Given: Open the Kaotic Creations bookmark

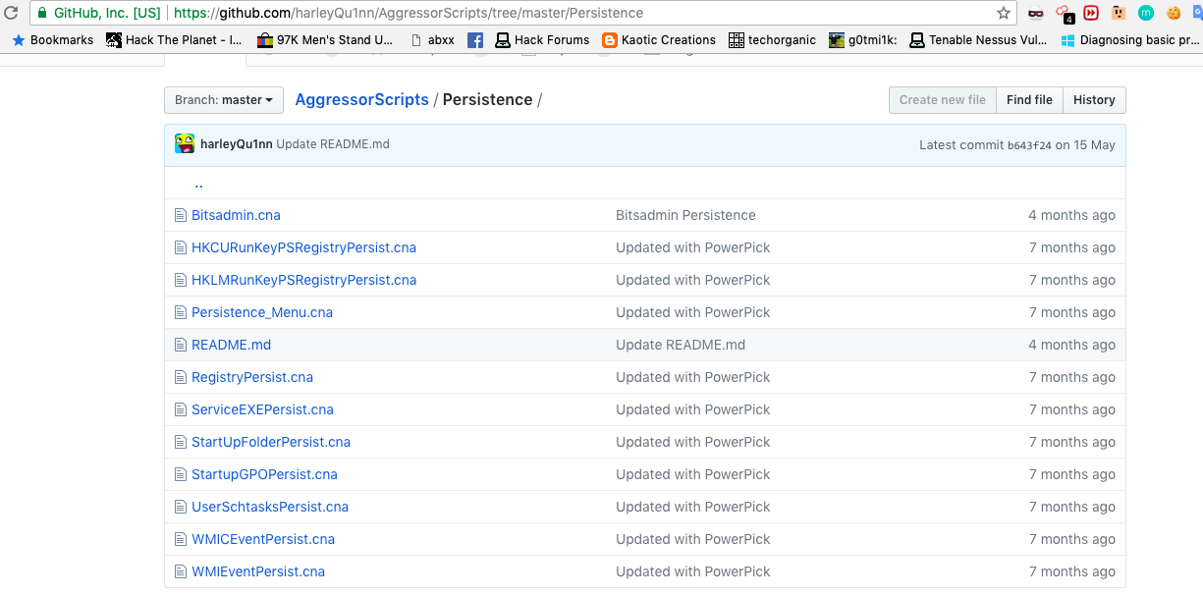Looking at the screenshot, I should click(658, 40).
